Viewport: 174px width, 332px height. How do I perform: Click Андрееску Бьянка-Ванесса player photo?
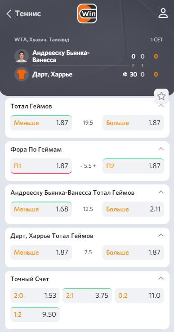22,56
